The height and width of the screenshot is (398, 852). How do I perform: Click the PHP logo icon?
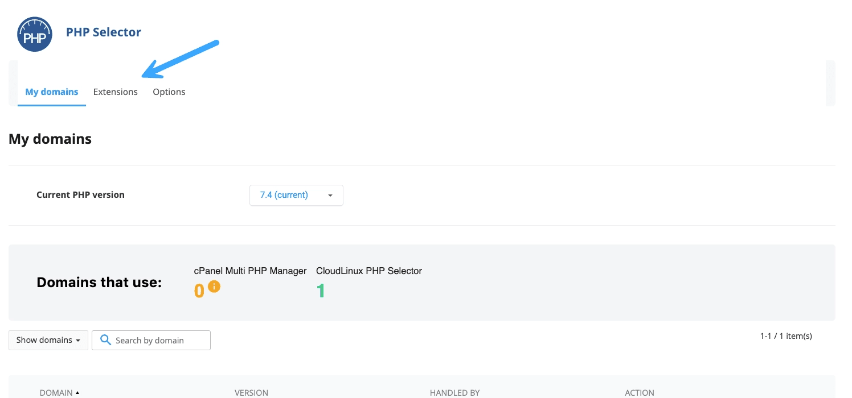[x=35, y=34]
